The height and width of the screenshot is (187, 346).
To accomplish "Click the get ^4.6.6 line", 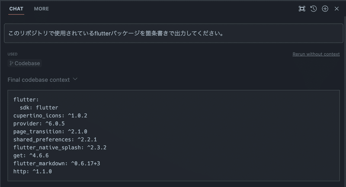I will pos(31,156).
